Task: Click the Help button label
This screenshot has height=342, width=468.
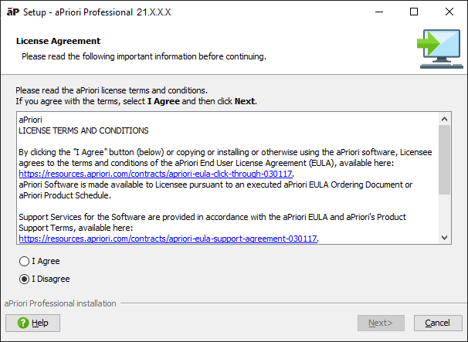Action: pyautogui.click(x=40, y=323)
